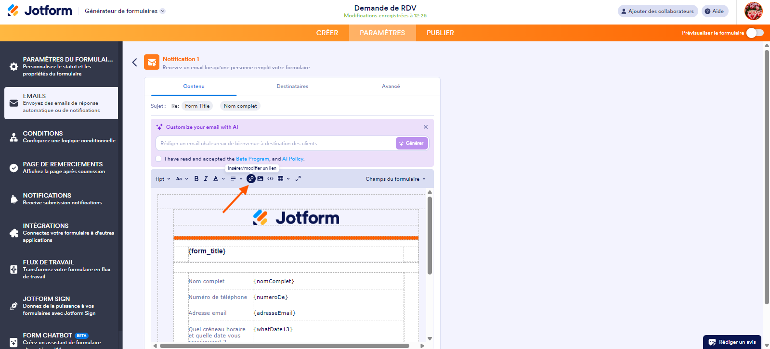Viewport: 770px width, 349px height.
Task: Open the user avatar menu
Action: [x=753, y=11]
